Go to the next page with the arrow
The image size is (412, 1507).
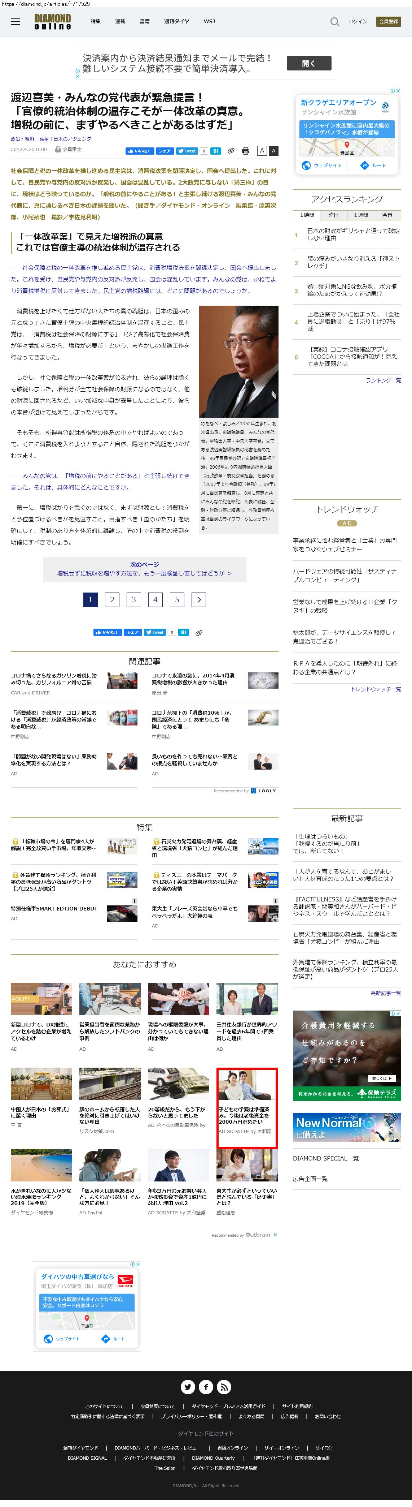click(199, 600)
